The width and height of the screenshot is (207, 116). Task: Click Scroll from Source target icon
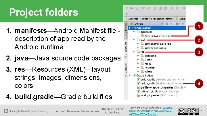click(167, 24)
